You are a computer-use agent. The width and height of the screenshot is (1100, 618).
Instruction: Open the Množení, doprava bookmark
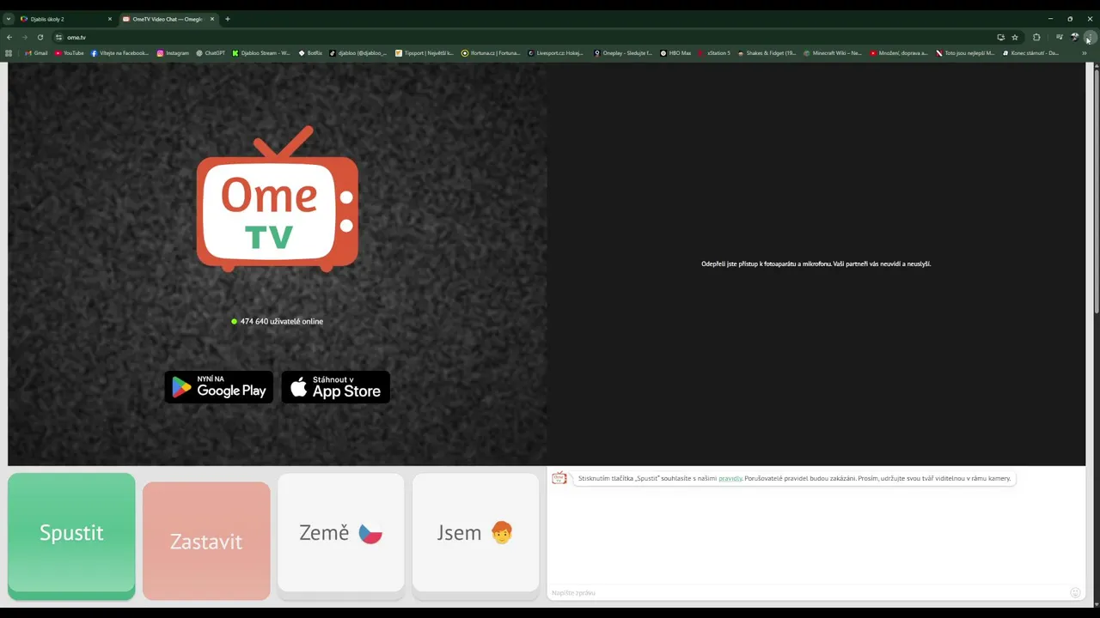click(899, 53)
